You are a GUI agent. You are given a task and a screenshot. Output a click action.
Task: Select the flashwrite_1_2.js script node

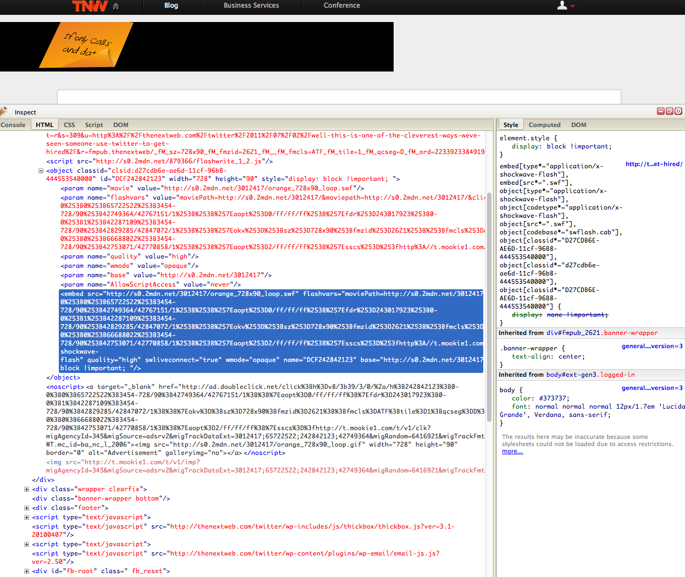pyautogui.click(x=159, y=161)
